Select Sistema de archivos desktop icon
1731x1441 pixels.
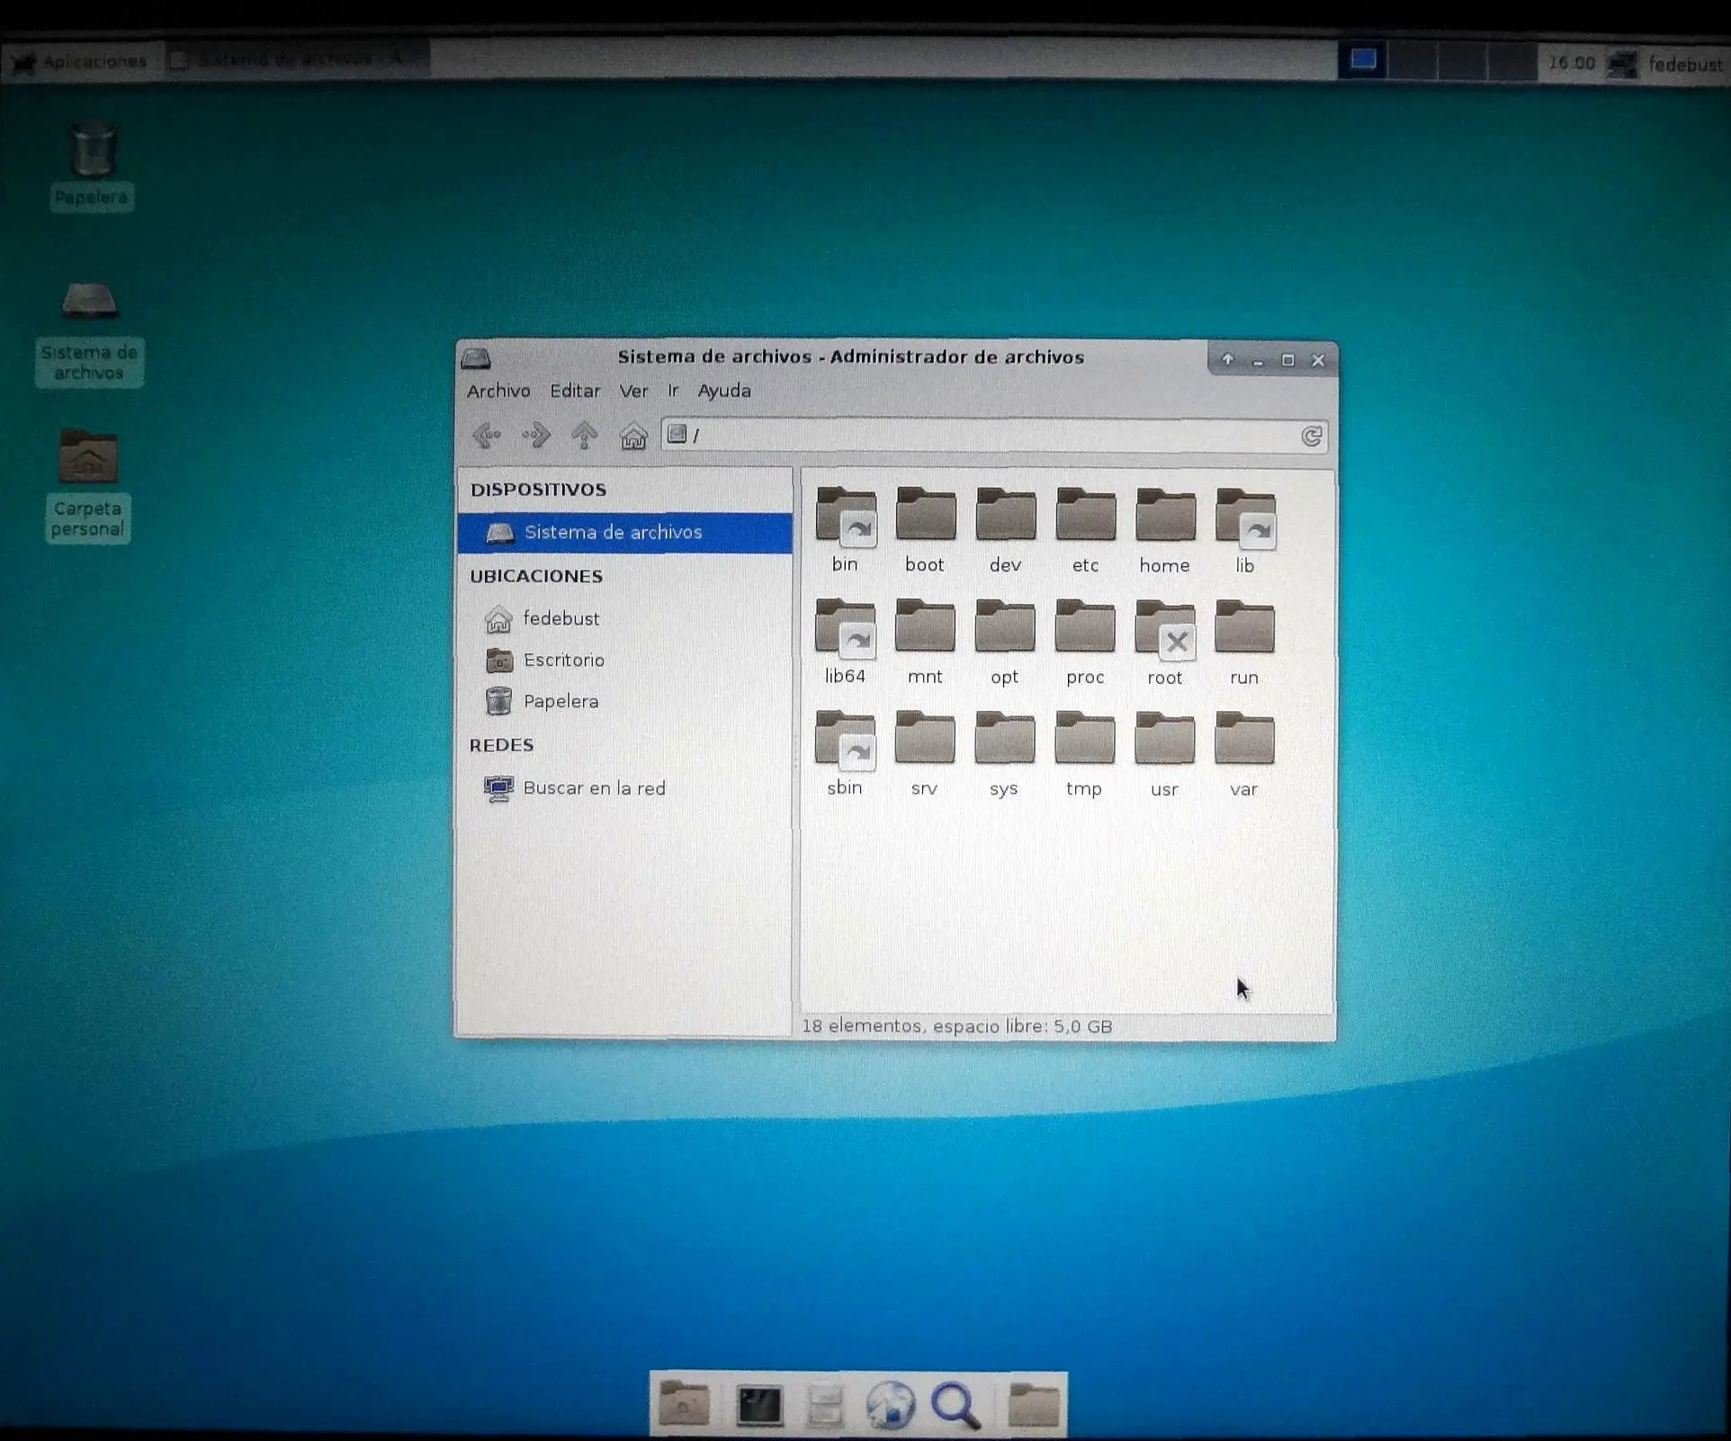[89, 333]
